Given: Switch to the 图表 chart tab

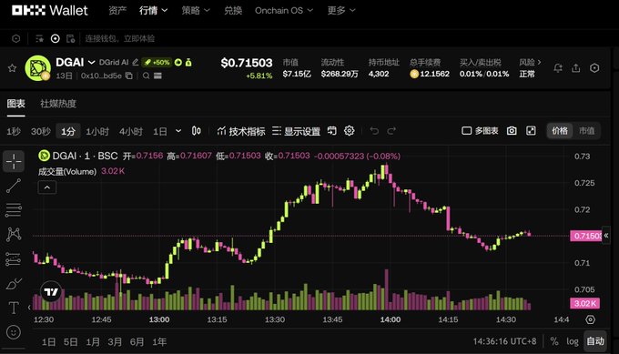Looking at the screenshot, I should click(15, 104).
